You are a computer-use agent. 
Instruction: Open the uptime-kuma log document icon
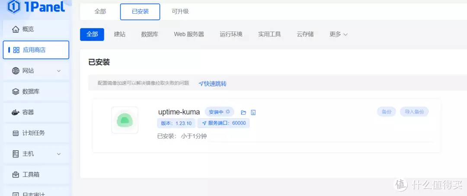pos(253,112)
